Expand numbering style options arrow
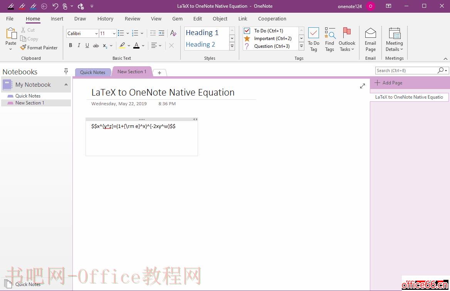The image size is (450, 291). pyautogui.click(x=142, y=33)
